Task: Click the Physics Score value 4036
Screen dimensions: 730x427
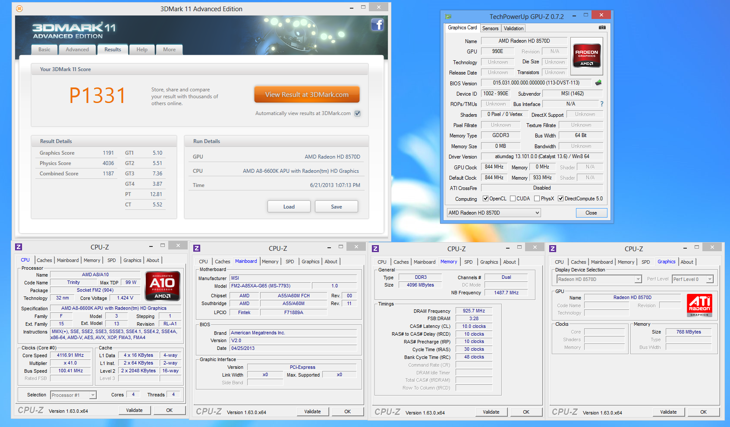Action: (108, 163)
